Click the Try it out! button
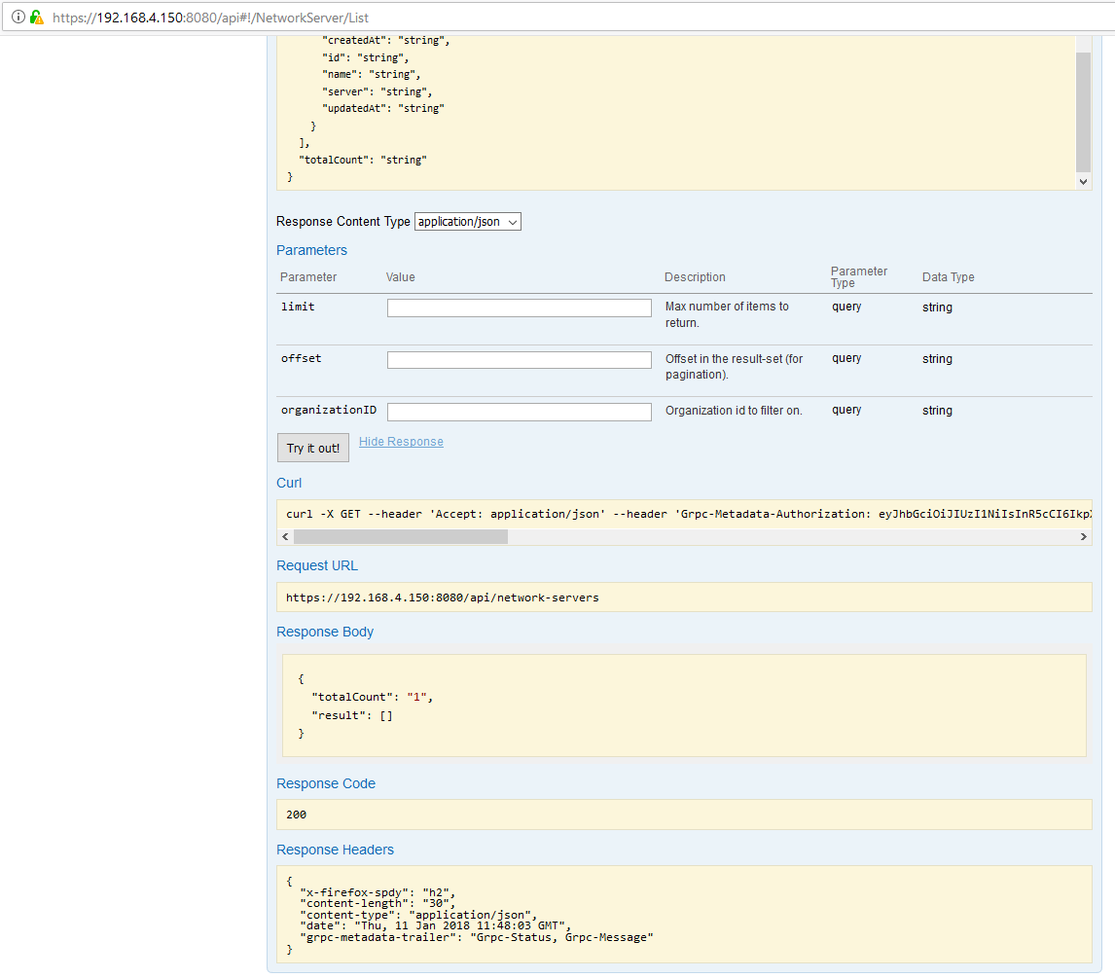Viewport: 1115px width, 978px height. (313, 448)
